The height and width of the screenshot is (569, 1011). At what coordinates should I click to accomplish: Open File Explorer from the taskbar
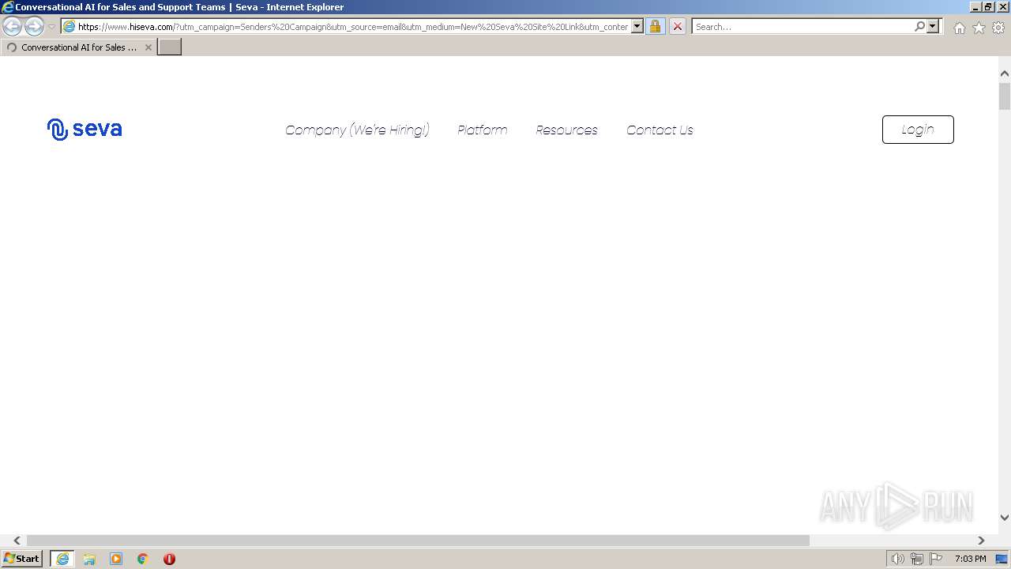[x=89, y=559]
